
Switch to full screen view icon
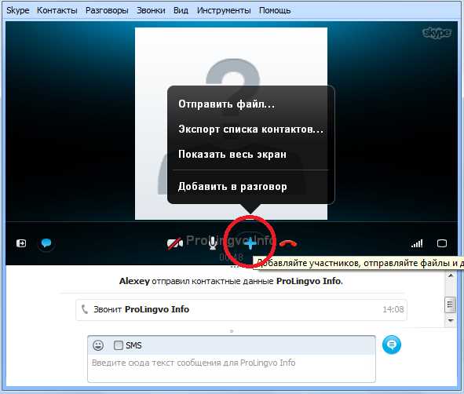point(442,243)
